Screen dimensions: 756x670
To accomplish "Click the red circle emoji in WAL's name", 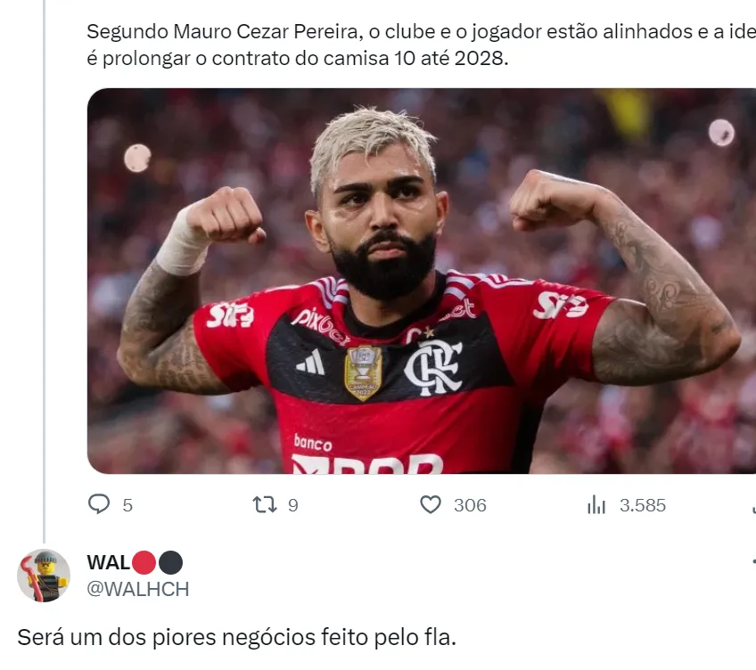I will click(x=144, y=562).
